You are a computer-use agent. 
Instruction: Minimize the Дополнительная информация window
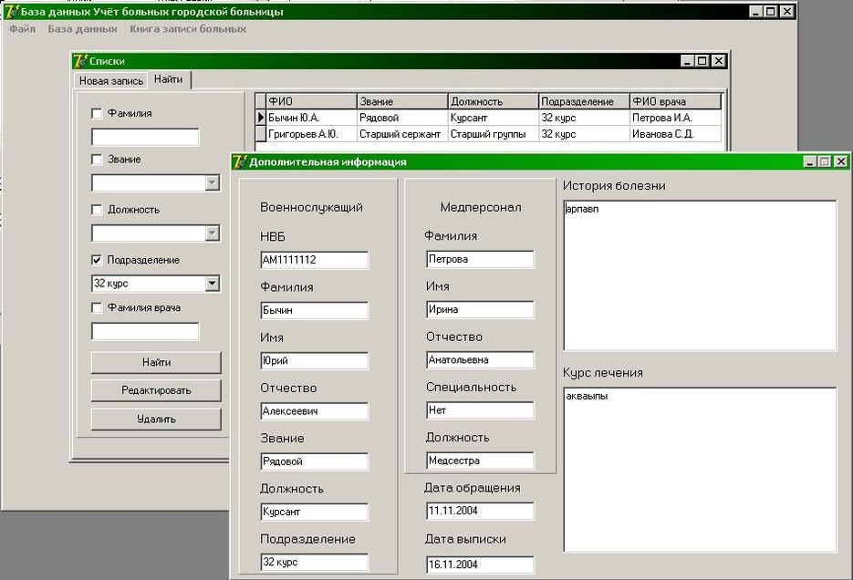click(810, 161)
